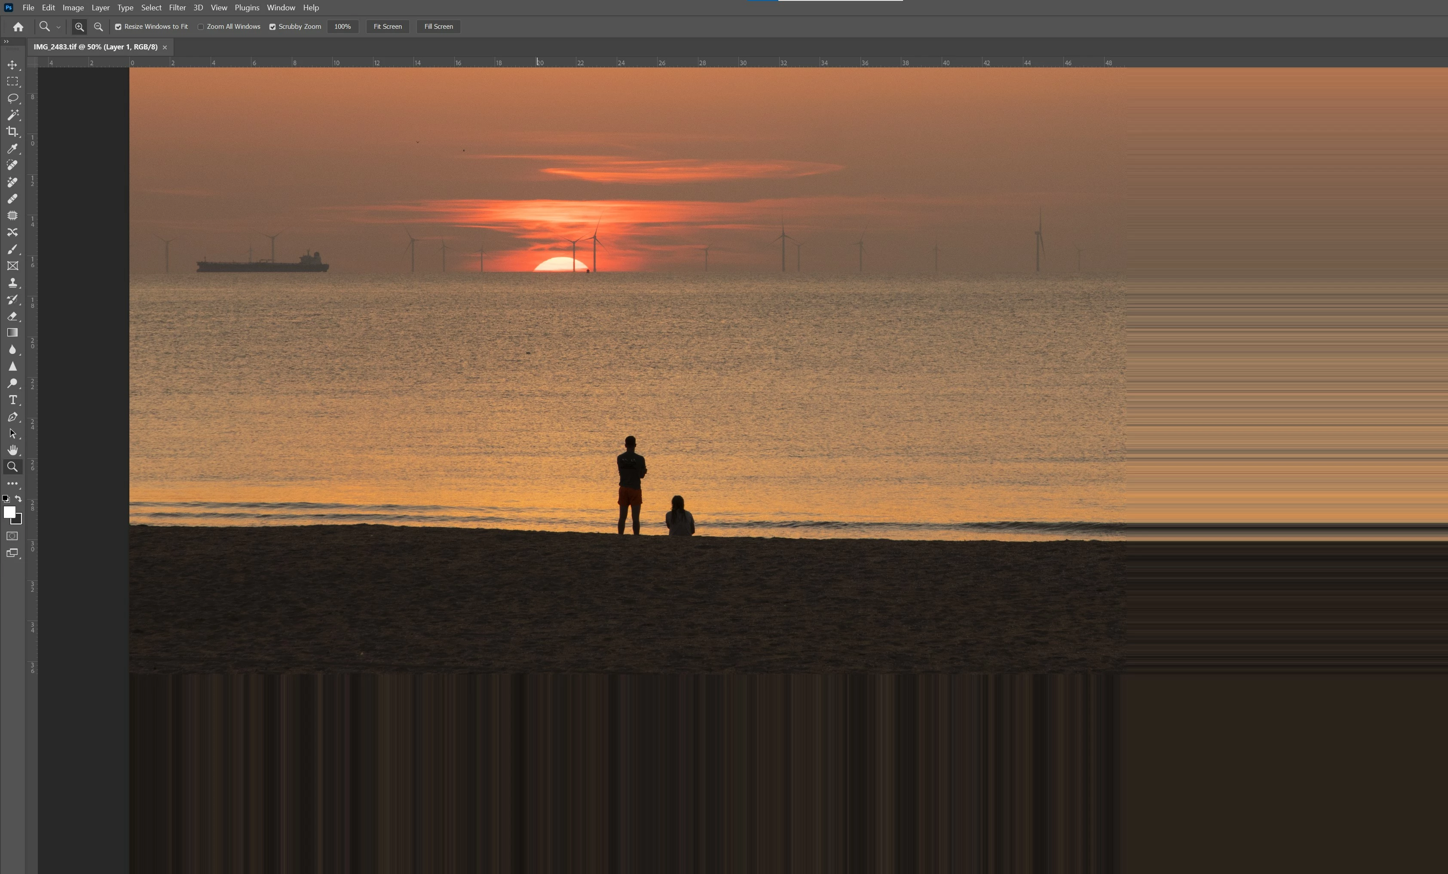This screenshot has width=1448, height=874.
Task: Select the Clone Stamp tool
Action: point(12,283)
